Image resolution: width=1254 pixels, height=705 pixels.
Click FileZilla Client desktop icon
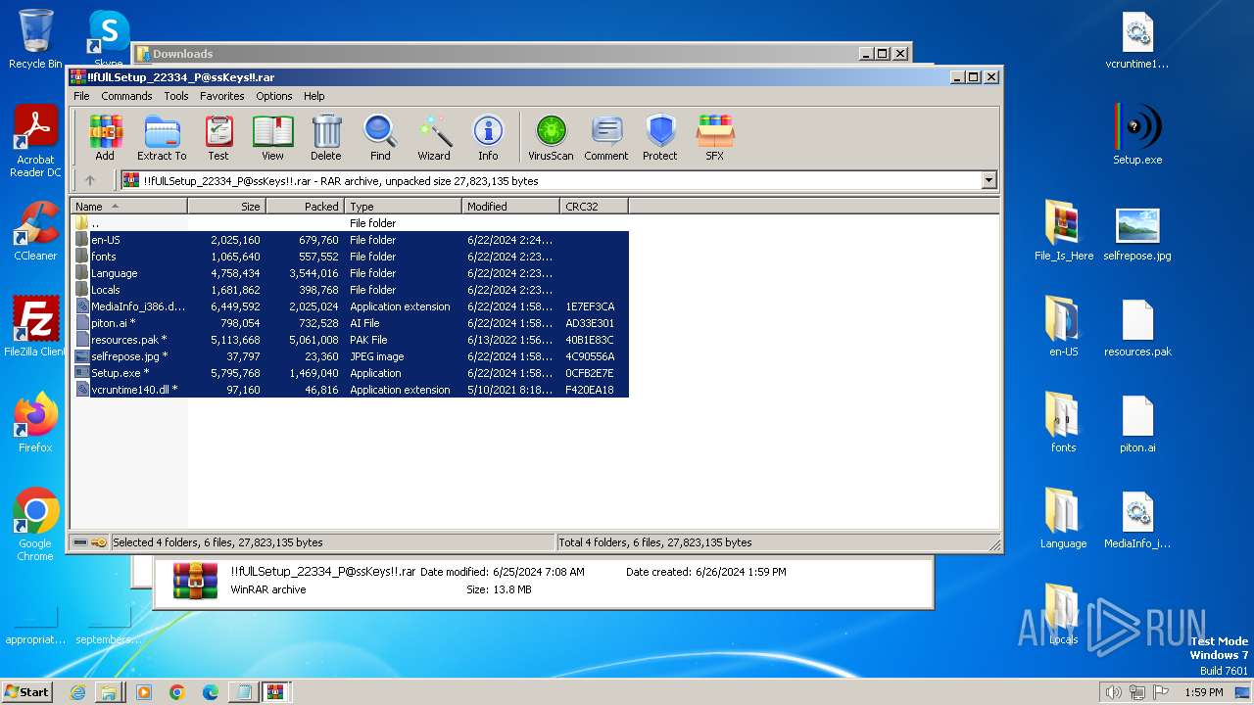(35, 327)
